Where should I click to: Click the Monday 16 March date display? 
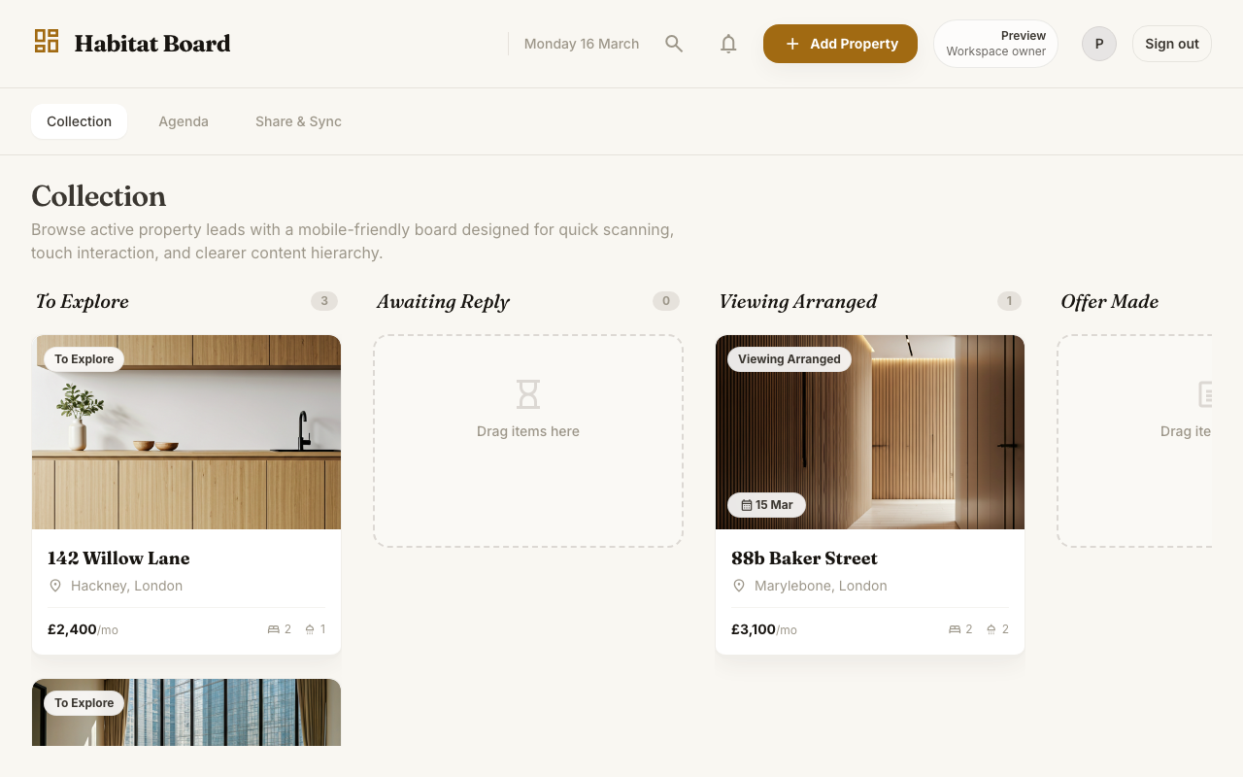tap(581, 44)
